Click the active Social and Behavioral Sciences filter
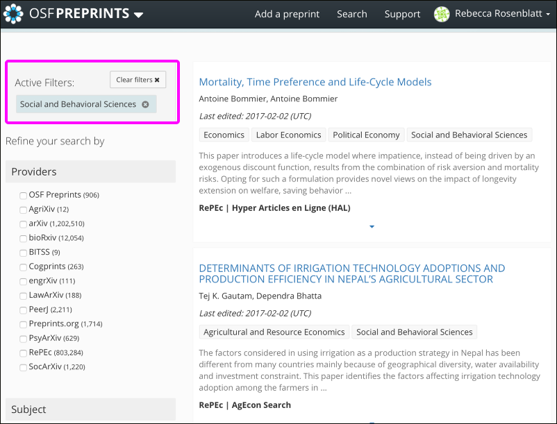The image size is (557, 424). [86, 104]
